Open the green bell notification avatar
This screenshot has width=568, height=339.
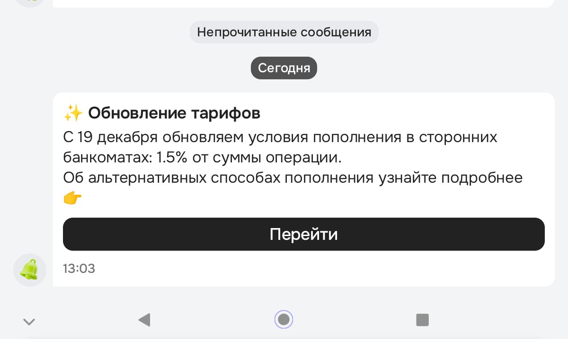(x=30, y=270)
